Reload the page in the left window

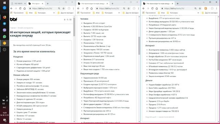tap(20, 8)
